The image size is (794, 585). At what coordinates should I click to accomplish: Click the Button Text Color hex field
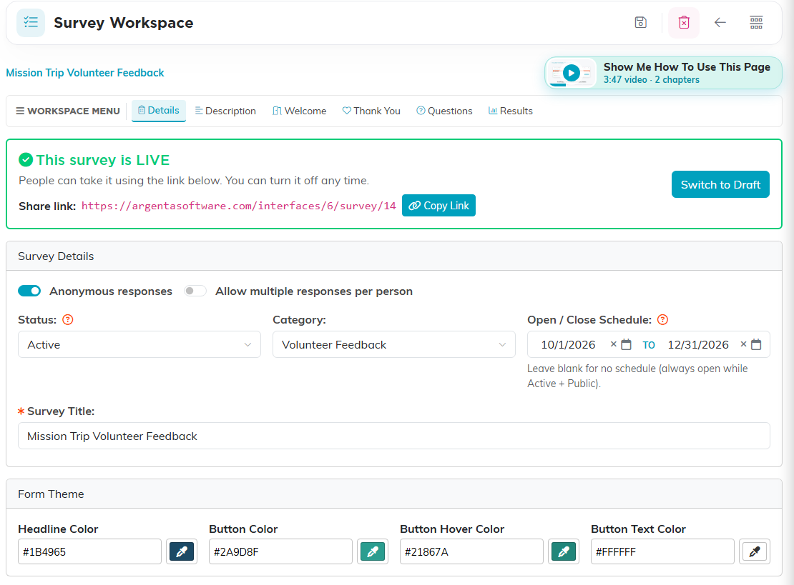[x=662, y=551]
